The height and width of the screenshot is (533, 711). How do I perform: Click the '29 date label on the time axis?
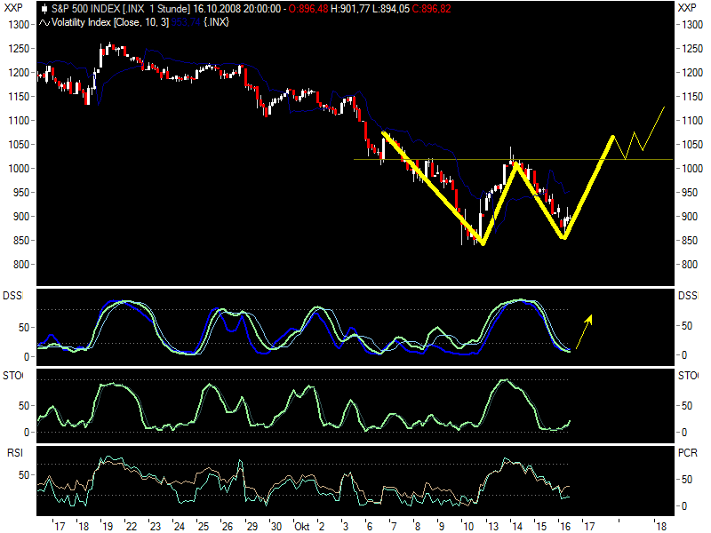(252, 527)
